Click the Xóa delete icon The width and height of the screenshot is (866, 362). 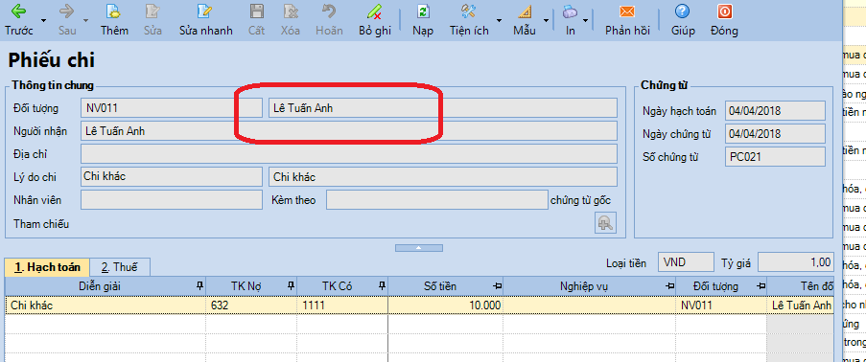point(291,11)
